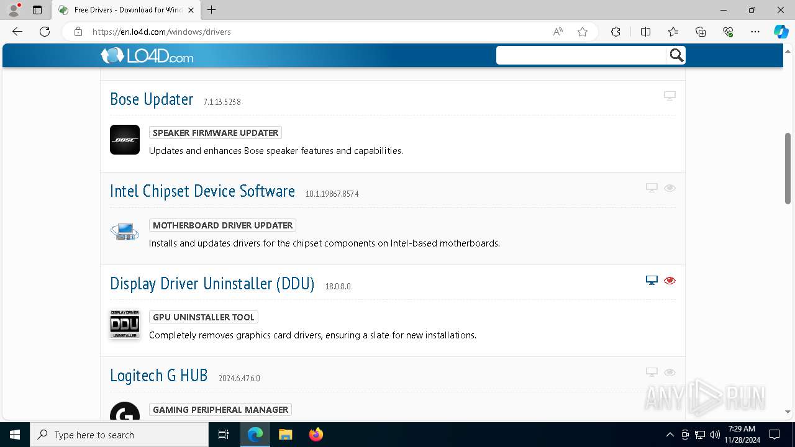
Task: Toggle the eye icon for Intel Chipset
Action: coord(670,187)
